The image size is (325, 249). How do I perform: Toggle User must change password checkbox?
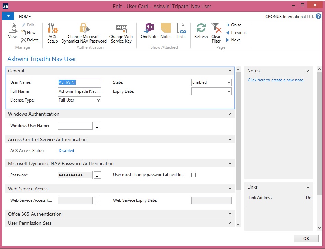click(x=194, y=175)
